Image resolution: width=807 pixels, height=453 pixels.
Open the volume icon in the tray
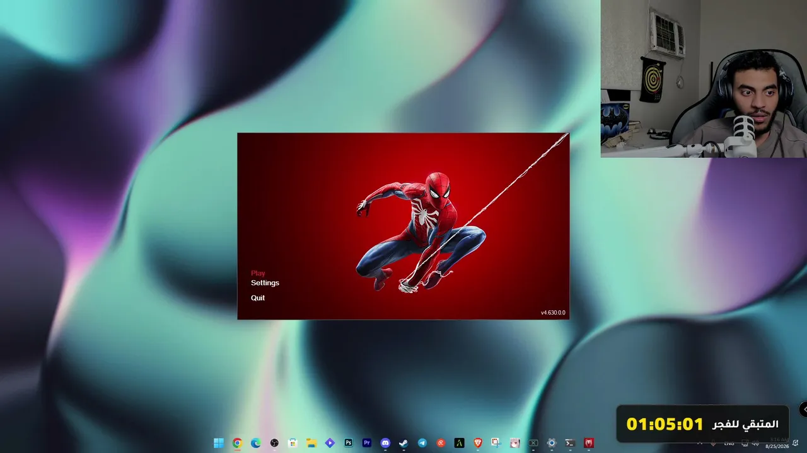[x=755, y=443]
